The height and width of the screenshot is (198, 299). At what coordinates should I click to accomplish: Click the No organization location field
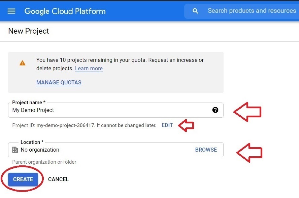(x=116, y=150)
